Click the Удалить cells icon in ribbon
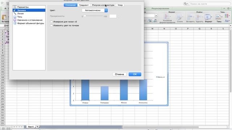The image size is (232, 130). tap(199, 17)
